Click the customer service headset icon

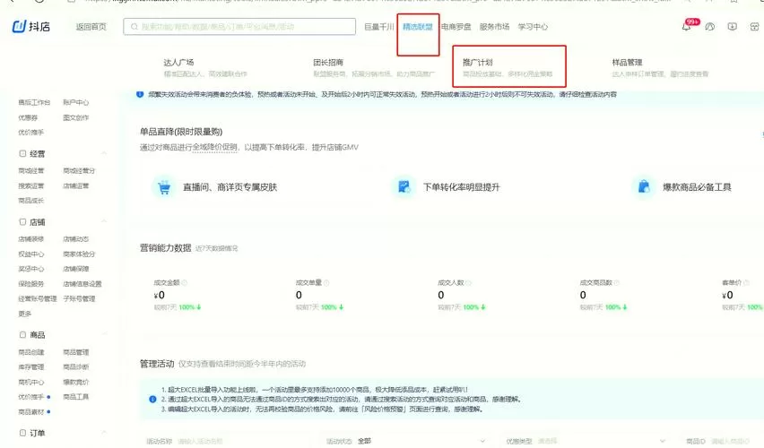click(x=710, y=27)
